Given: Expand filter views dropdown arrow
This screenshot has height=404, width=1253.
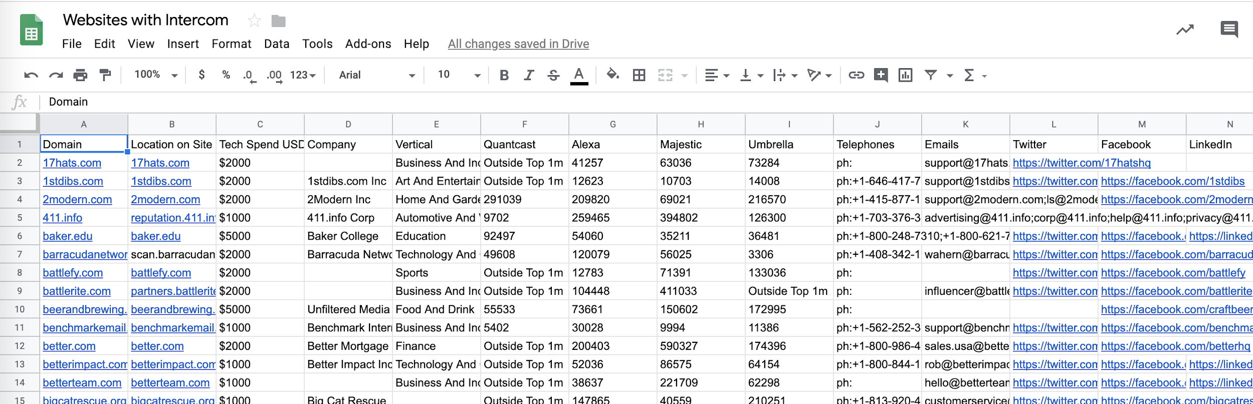Looking at the screenshot, I should pos(950,76).
